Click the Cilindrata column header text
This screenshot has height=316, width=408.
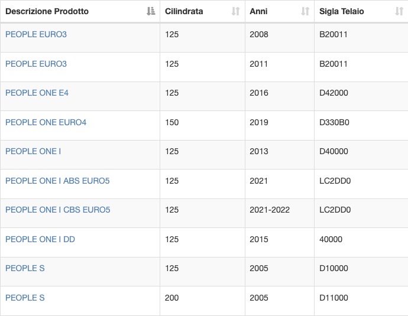click(184, 11)
